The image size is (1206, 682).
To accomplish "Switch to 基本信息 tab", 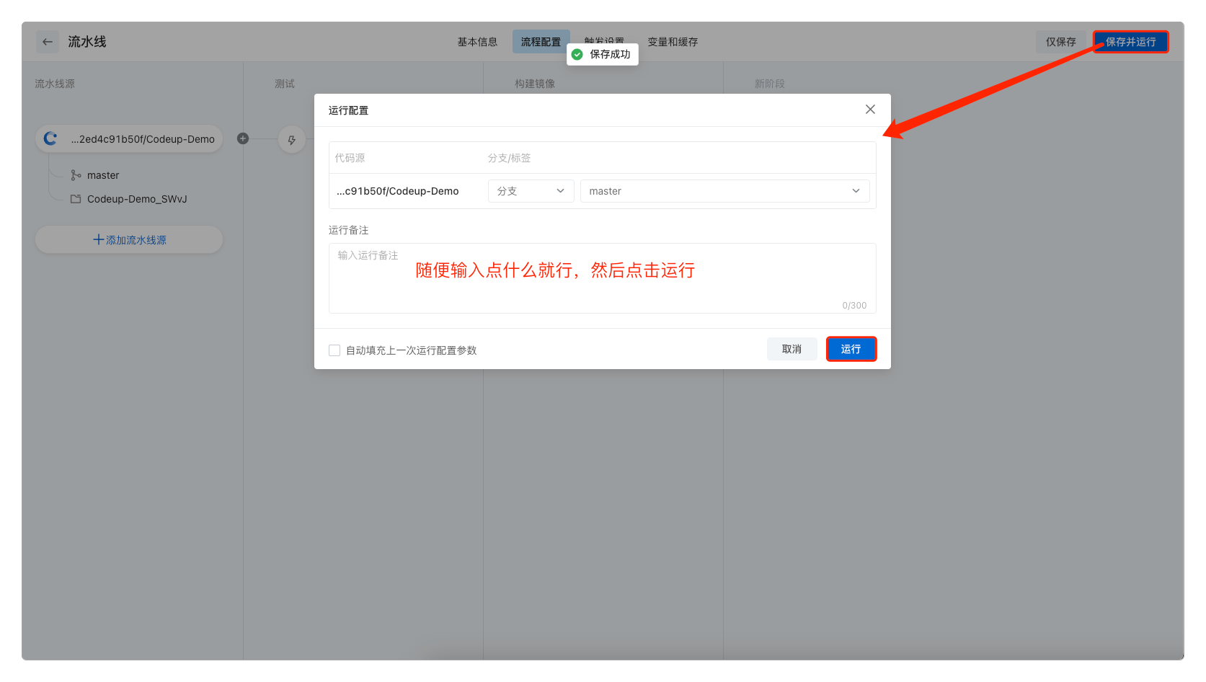I will pos(477,42).
